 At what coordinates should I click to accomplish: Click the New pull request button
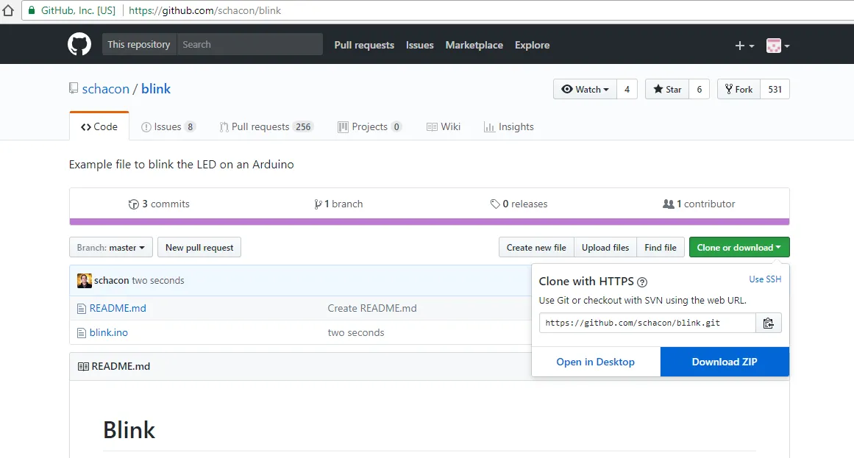[199, 247]
